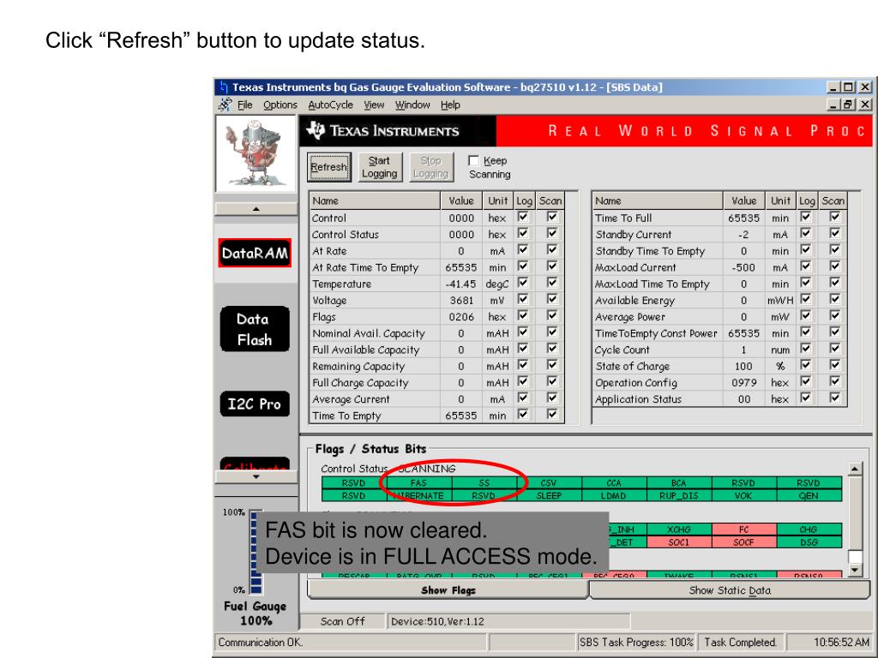Click the Scan Off status field
Image resolution: width=878 pixels, height=658 pixels.
343,621
